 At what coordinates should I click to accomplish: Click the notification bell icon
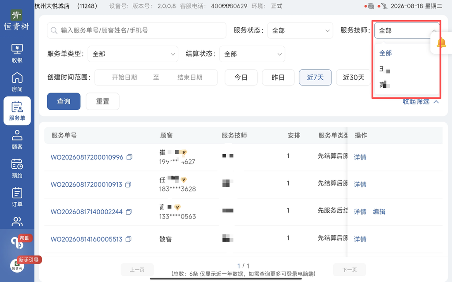pyautogui.click(x=441, y=43)
